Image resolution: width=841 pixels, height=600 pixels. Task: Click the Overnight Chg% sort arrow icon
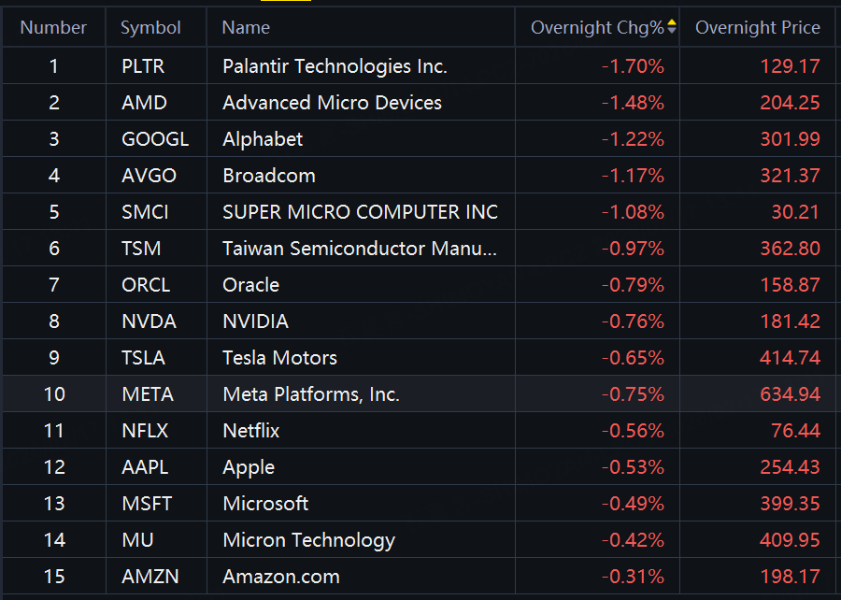pos(671,27)
